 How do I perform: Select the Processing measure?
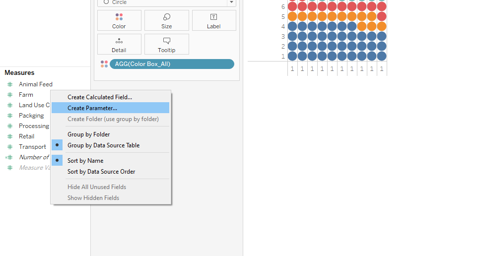click(x=34, y=126)
